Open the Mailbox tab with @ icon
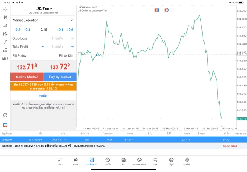Viewport: 247px width, 172px height. click(139, 162)
